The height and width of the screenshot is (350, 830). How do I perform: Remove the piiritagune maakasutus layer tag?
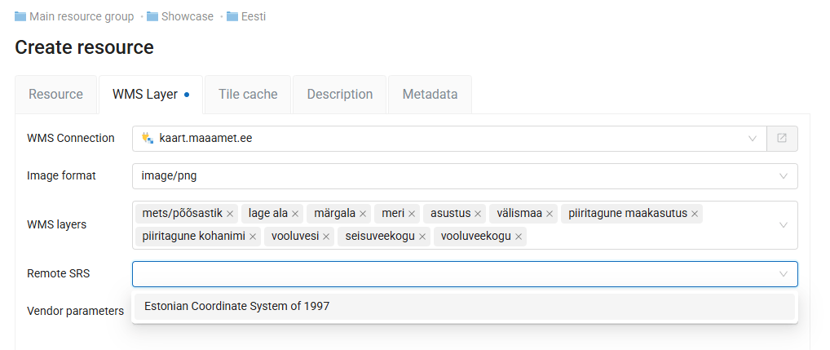[x=695, y=214]
